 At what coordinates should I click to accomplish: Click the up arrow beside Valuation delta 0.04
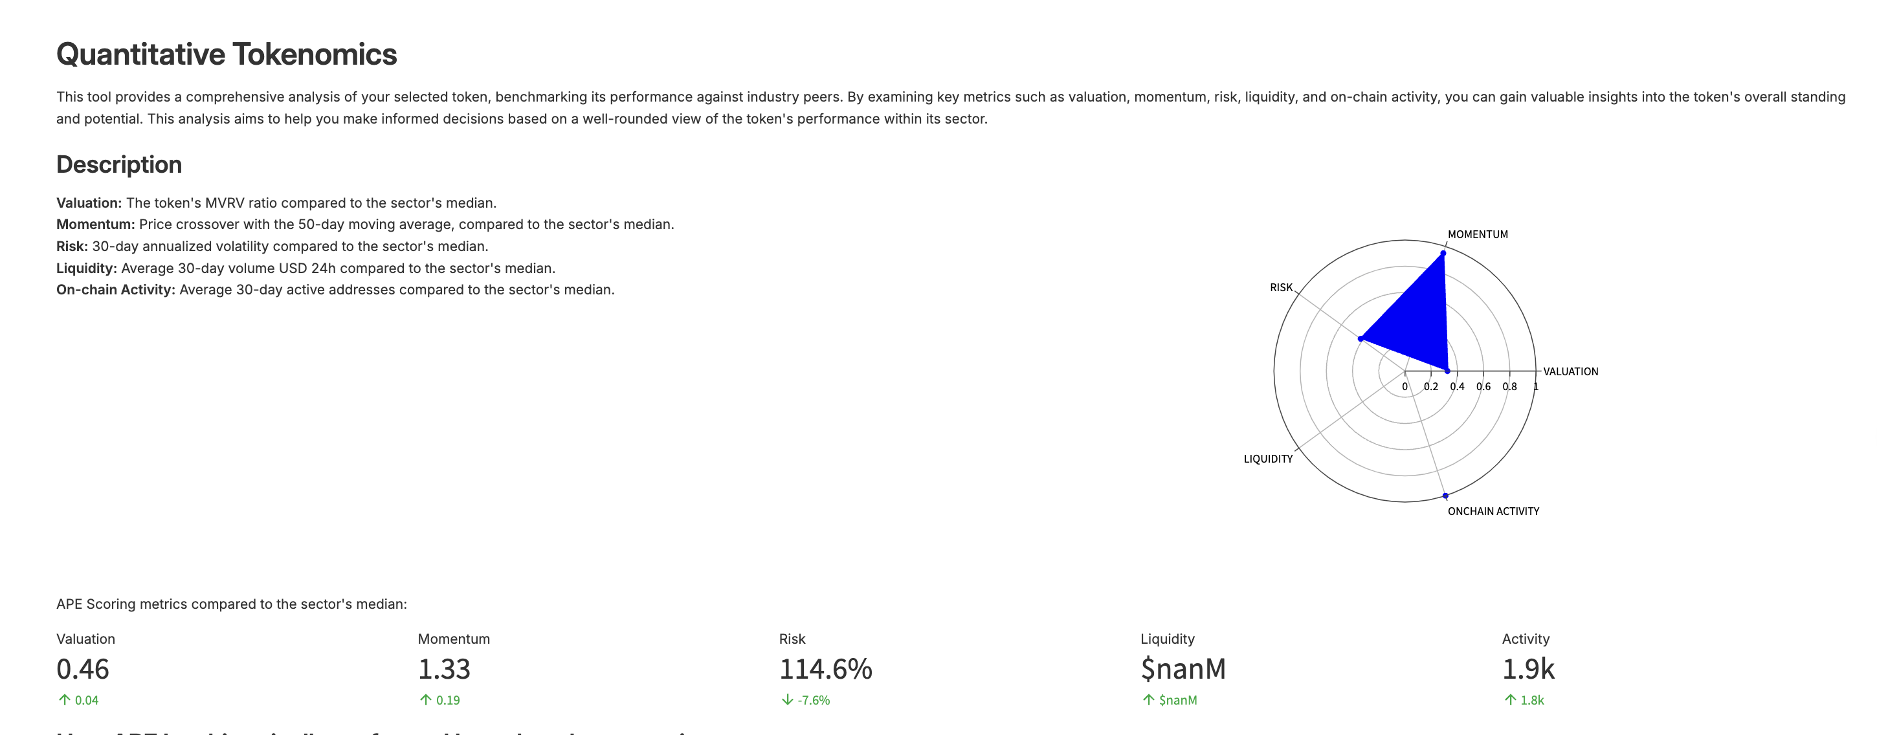click(64, 700)
